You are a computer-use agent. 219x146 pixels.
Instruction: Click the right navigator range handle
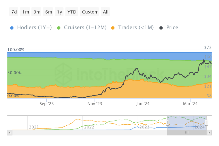(206, 123)
